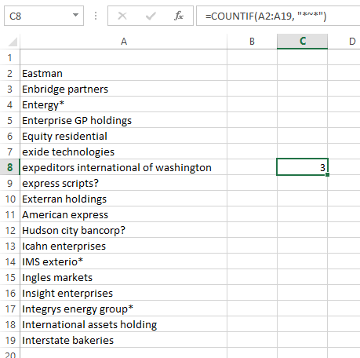This screenshot has width=360, height=358.
Task: Select row 1 header
Action: 9,57
